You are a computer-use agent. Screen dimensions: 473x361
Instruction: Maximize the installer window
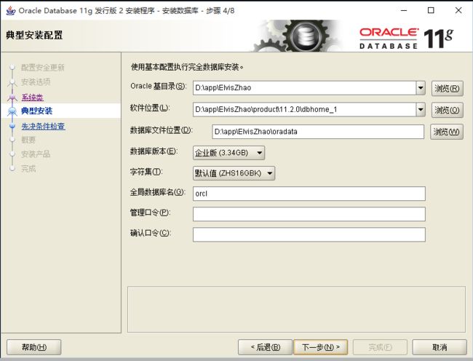tap(431, 10)
